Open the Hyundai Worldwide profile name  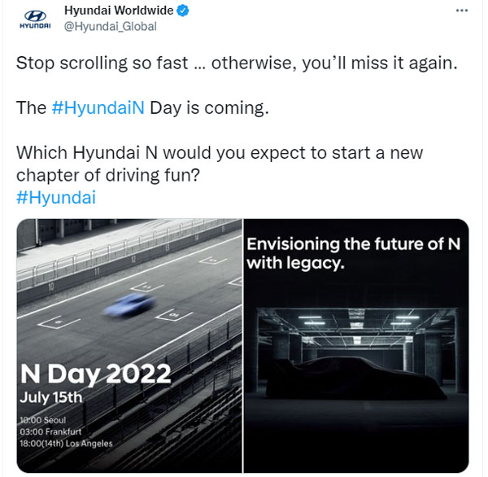[120, 11]
